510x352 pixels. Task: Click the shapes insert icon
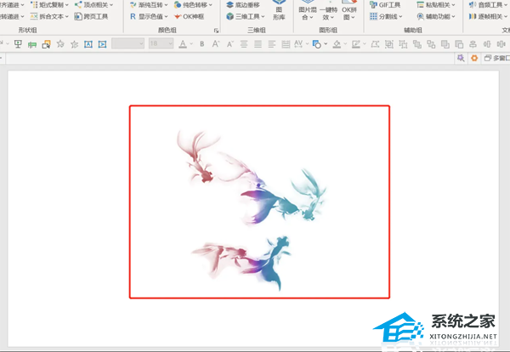(317, 44)
